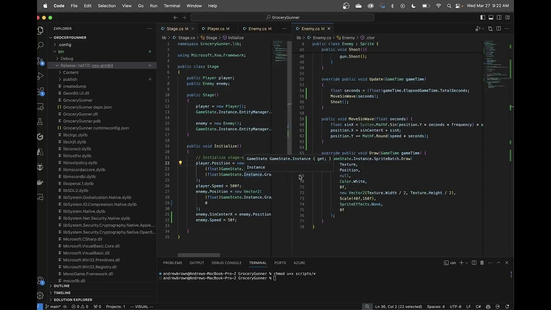The image size is (551, 310).
Task: Open the Search view in activity bar
Action: click(40, 45)
